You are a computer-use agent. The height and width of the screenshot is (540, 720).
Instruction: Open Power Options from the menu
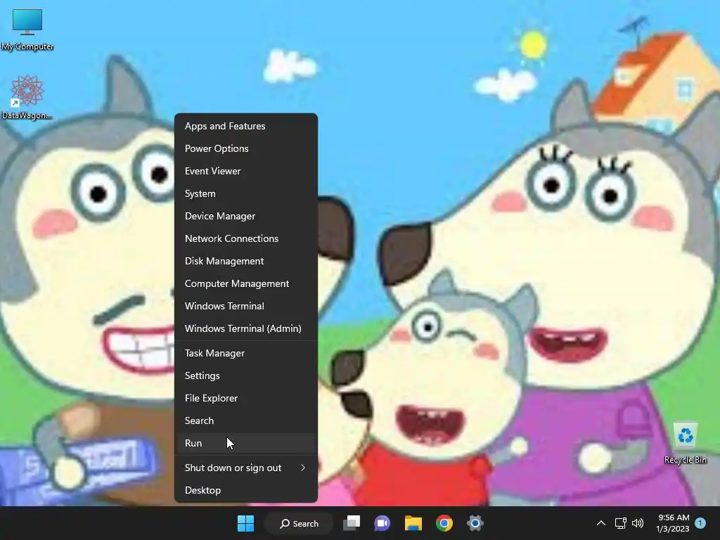246,148
